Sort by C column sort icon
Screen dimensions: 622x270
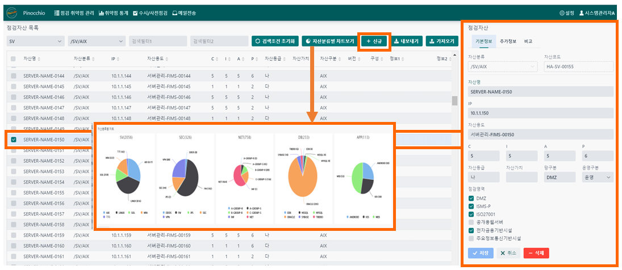218,59
